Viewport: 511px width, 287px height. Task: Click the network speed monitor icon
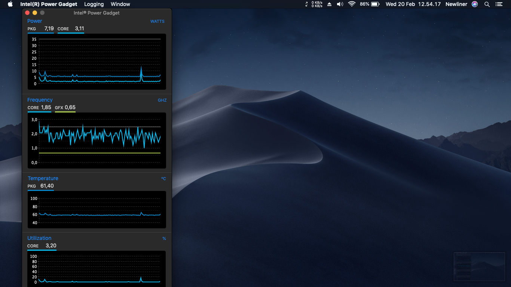tap(314, 4)
